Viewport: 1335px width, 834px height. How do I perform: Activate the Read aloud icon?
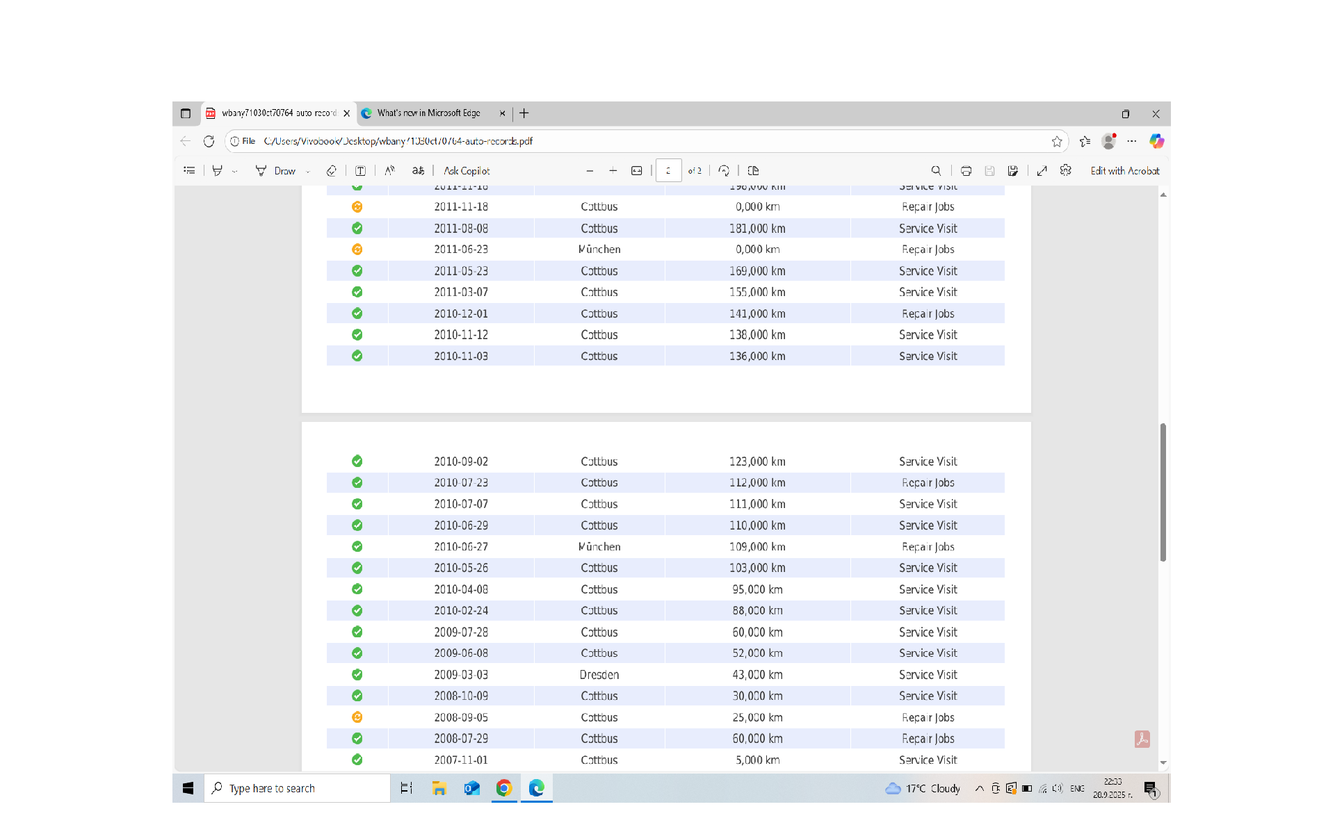[x=390, y=170]
